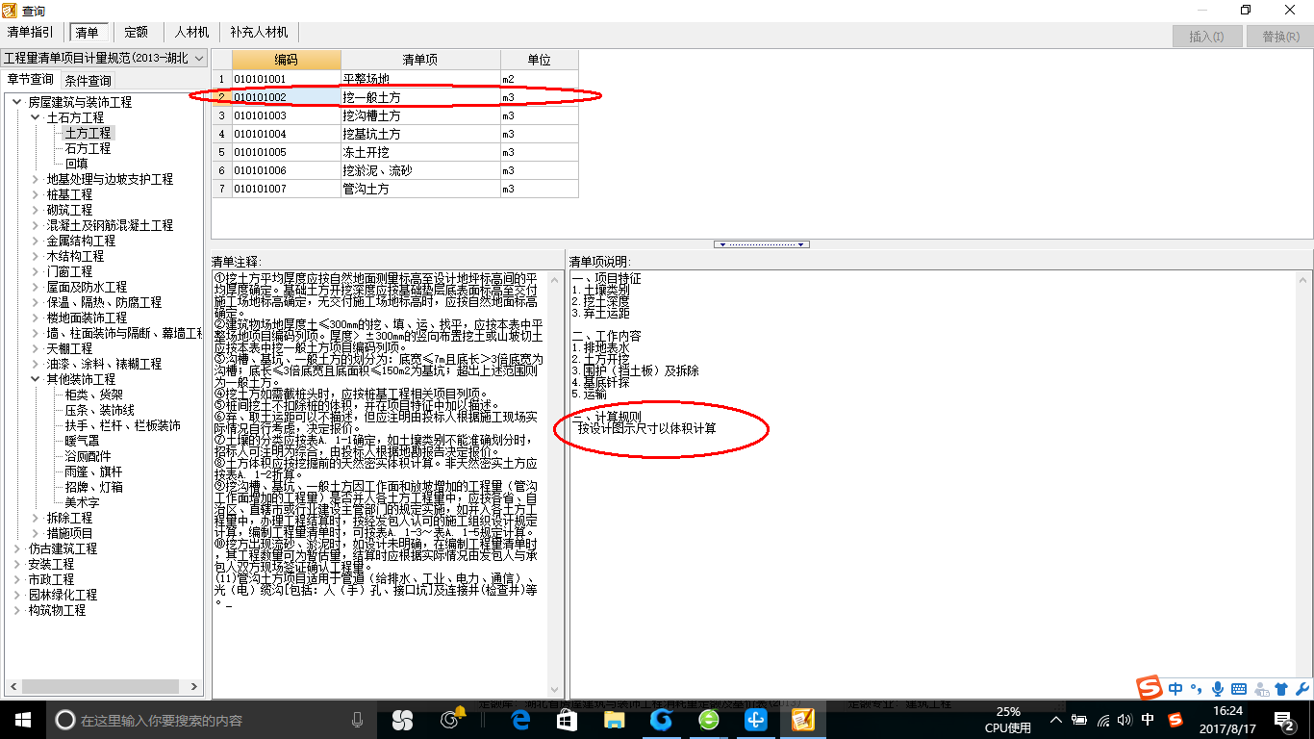Open the Microsoft Store taskbar icon
Screen dimensions: 1314x739
568,720
